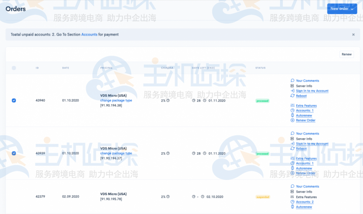Open the Accounts link in the unpaid notice
Screen dimensions: 363x214
pyautogui.click(x=89, y=34)
